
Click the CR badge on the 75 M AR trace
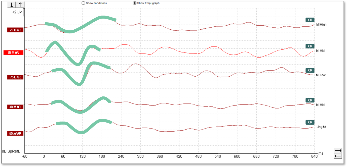[310, 46]
